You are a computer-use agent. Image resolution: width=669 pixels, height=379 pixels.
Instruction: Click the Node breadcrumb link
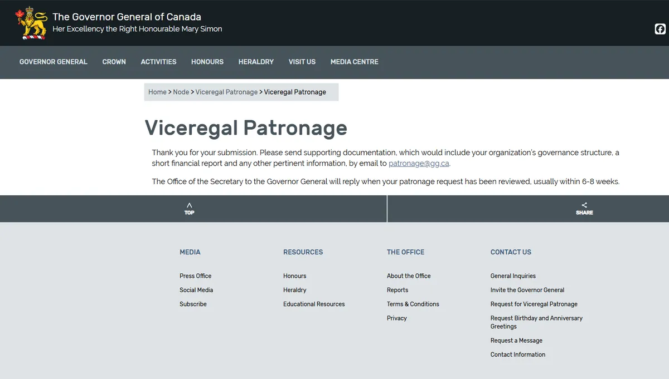(x=181, y=92)
